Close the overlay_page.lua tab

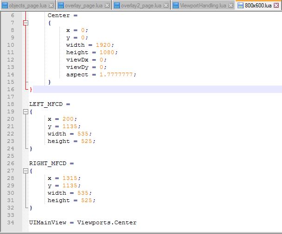pyautogui.click(x=107, y=6)
